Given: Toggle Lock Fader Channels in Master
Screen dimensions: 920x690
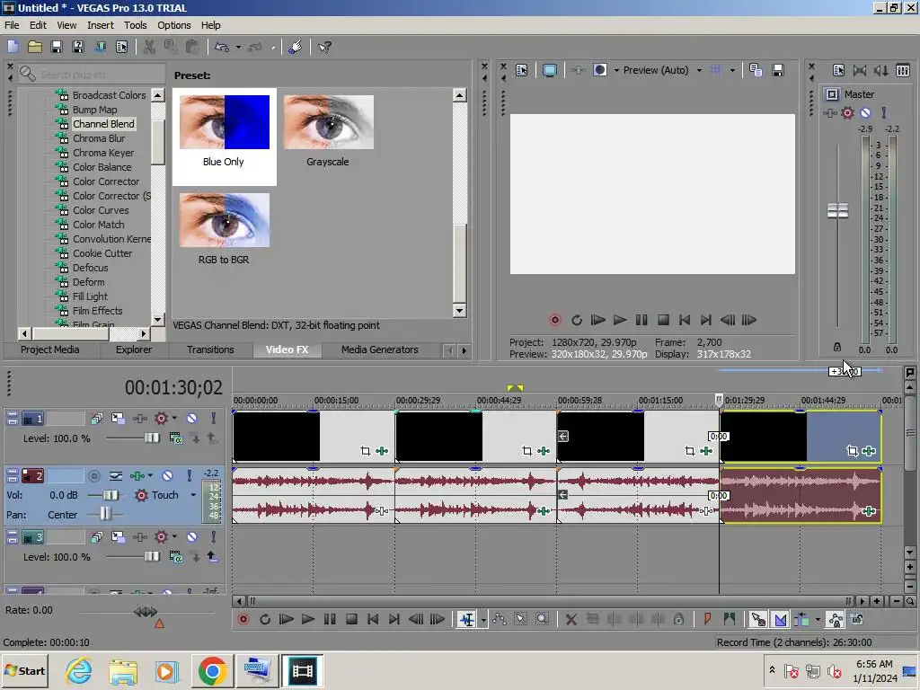Looking at the screenshot, I should point(837,348).
